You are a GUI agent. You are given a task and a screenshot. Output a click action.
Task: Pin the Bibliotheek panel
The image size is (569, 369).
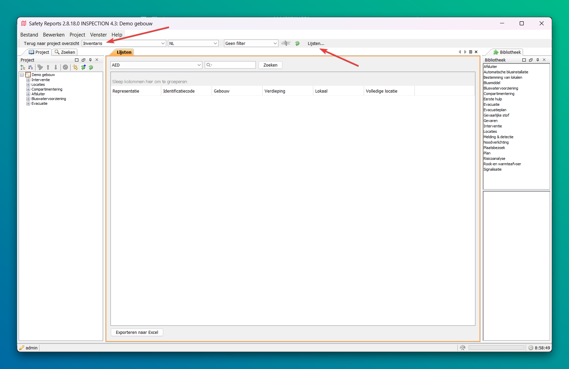click(x=538, y=60)
